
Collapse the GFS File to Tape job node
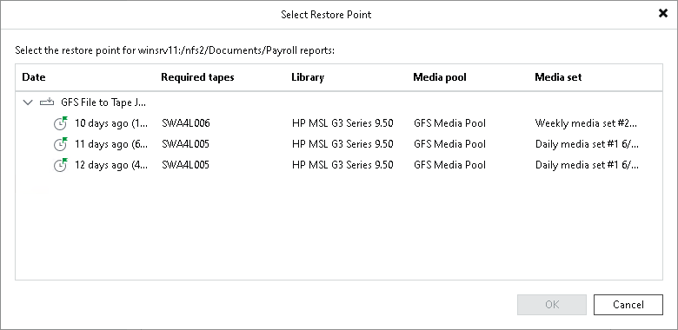coord(28,102)
